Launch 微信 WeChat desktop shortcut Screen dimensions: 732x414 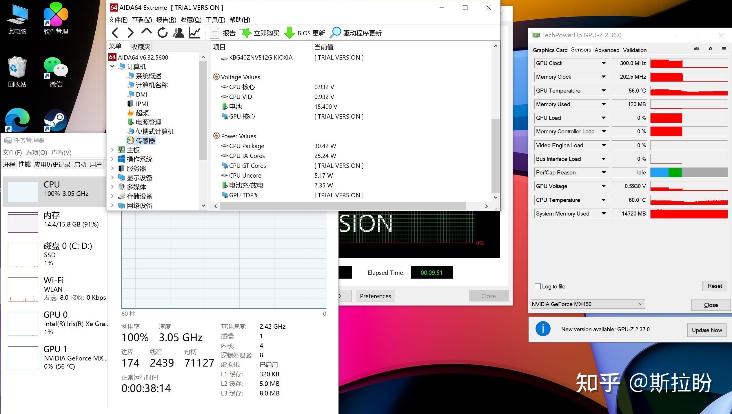pyautogui.click(x=56, y=72)
